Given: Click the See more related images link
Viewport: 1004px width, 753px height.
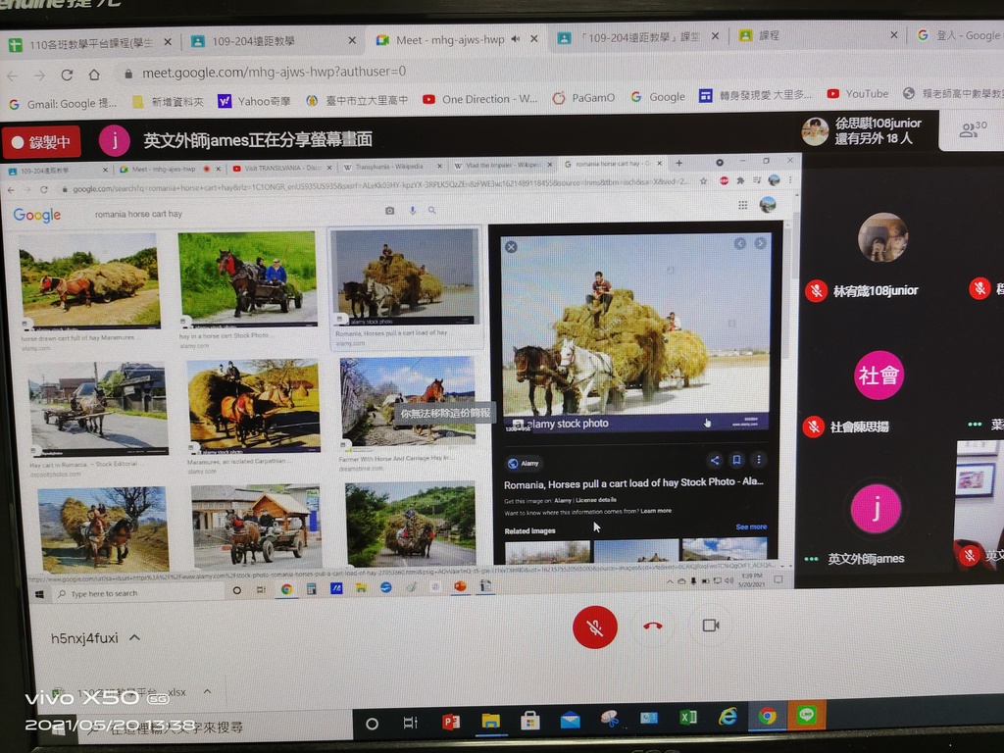Looking at the screenshot, I should [x=751, y=527].
